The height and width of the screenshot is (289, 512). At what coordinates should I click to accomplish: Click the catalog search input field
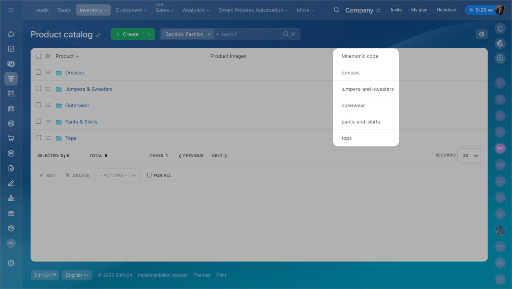click(248, 34)
